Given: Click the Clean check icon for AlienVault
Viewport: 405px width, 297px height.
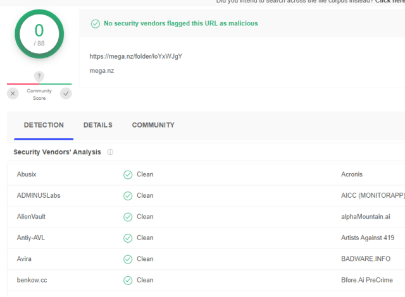Looking at the screenshot, I should point(128,217).
